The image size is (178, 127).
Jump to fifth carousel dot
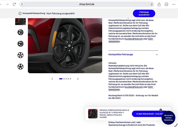click(70, 79)
